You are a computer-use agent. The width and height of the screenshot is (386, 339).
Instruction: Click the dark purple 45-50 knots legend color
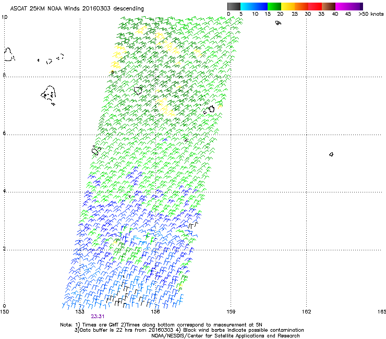click(356, 6)
